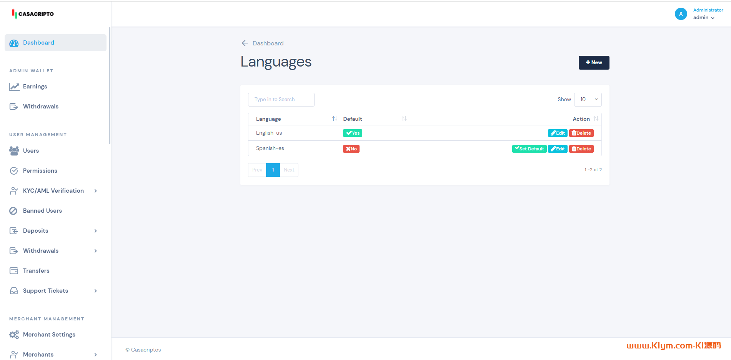
Task: Open the Show entries dropdown
Action: coord(588,100)
